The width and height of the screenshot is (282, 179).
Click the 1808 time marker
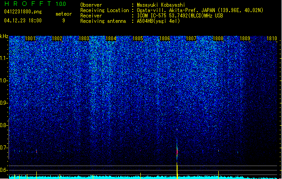[x=218, y=38]
